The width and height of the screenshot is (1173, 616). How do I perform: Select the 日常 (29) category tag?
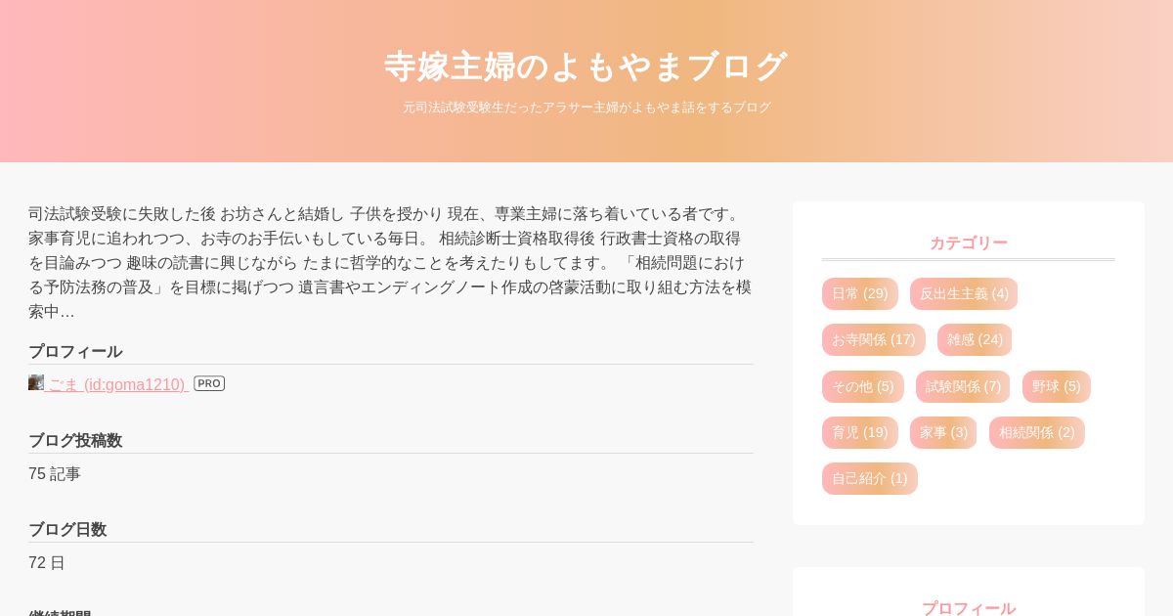[x=860, y=293]
